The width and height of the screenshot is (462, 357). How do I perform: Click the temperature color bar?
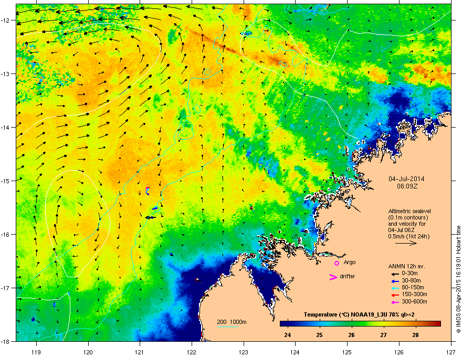point(360,323)
